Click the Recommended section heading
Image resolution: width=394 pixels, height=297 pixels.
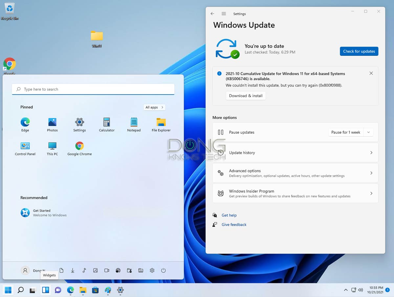pyautogui.click(x=34, y=198)
